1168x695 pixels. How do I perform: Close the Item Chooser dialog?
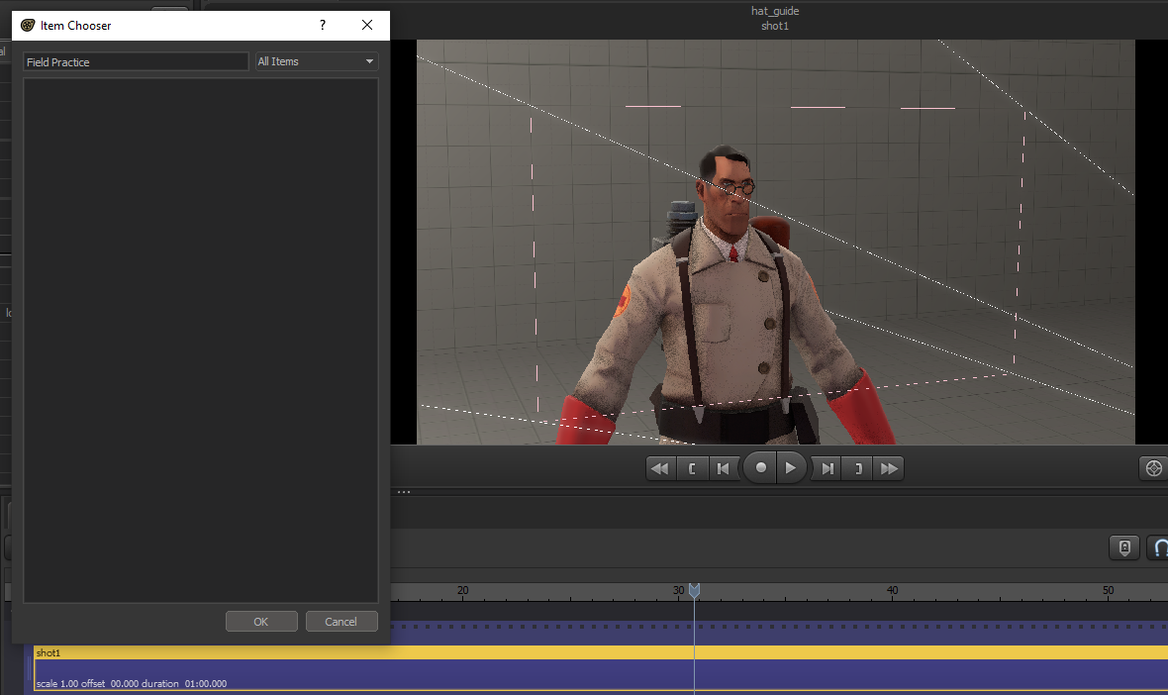tap(367, 25)
